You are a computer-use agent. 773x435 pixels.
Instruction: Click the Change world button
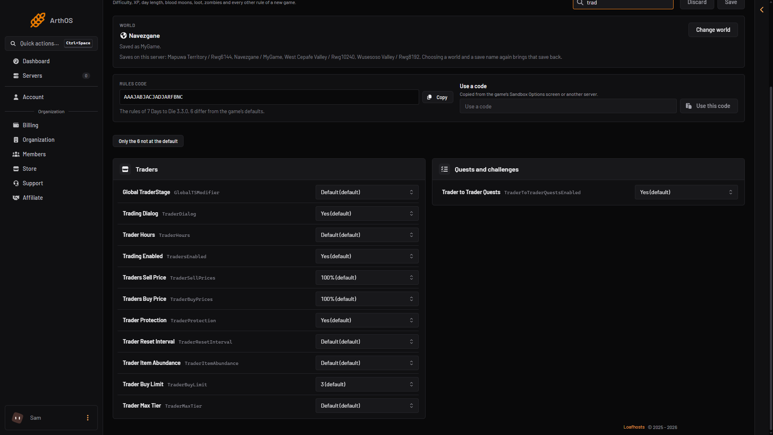click(713, 30)
